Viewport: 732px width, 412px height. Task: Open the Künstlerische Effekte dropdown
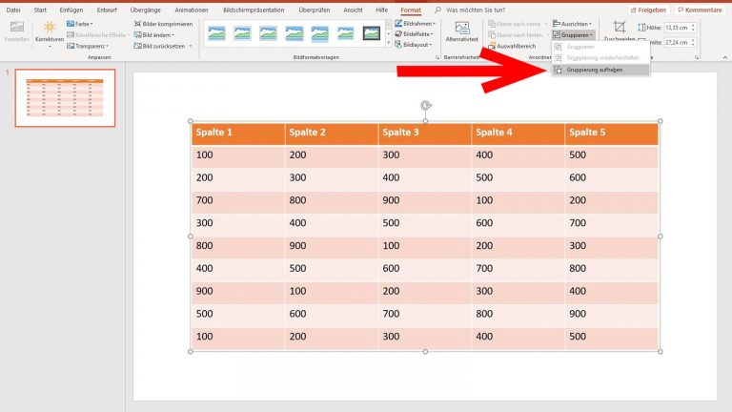click(97, 35)
